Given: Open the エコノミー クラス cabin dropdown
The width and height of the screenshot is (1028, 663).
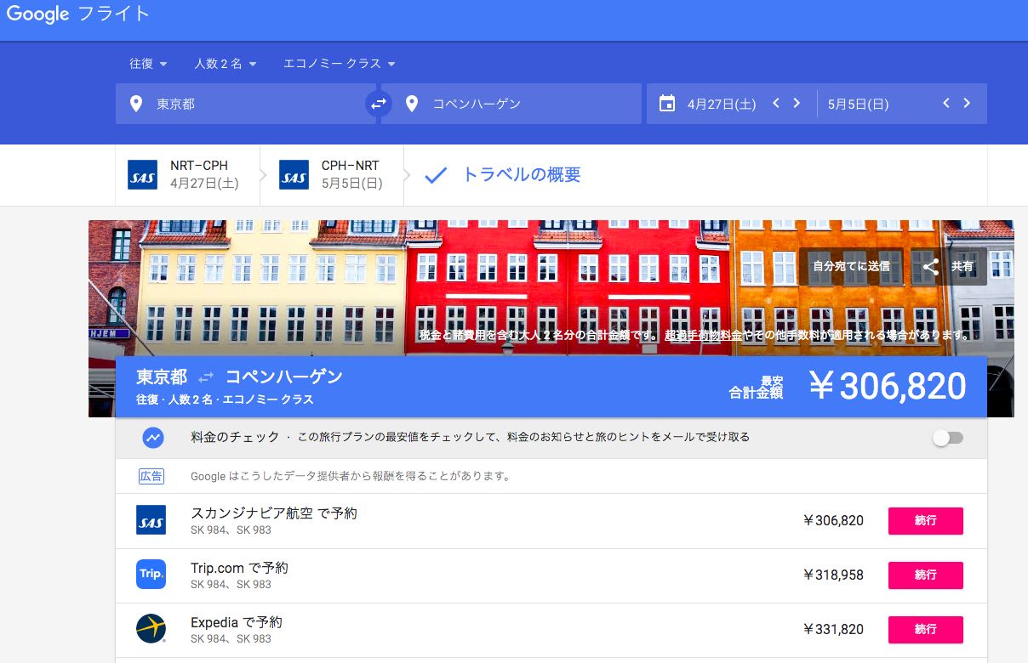Looking at the screenshot, I should [340, 64].
